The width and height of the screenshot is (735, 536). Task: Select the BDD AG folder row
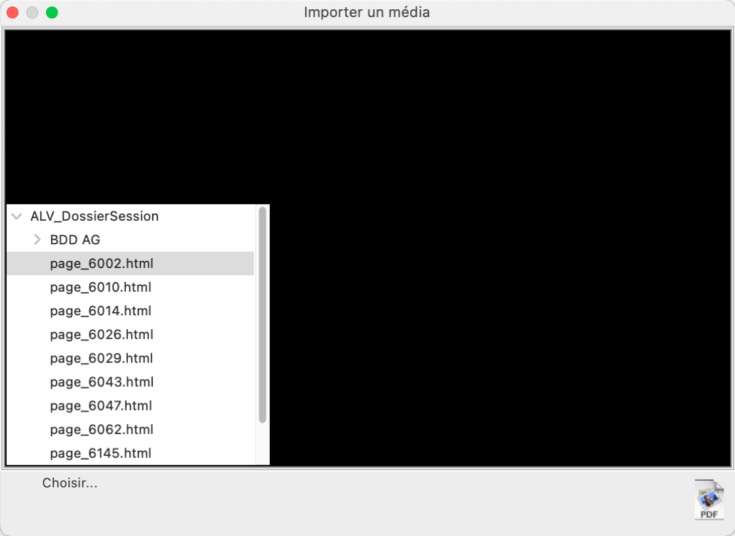point(131,240)
